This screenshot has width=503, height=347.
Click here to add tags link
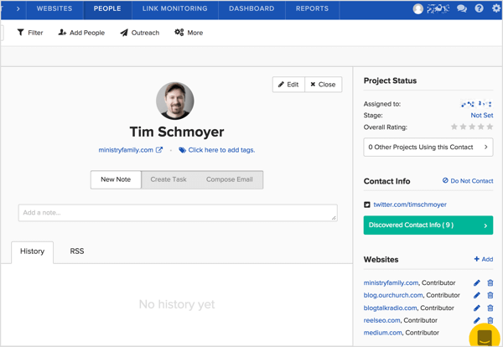[x=221, y=150]
